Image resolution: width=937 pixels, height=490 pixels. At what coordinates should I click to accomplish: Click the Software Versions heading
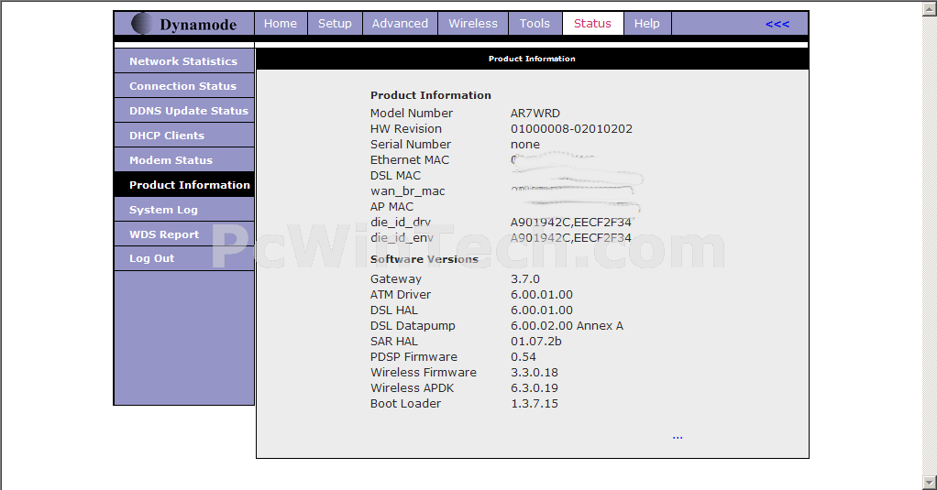(x=424, y=259)
